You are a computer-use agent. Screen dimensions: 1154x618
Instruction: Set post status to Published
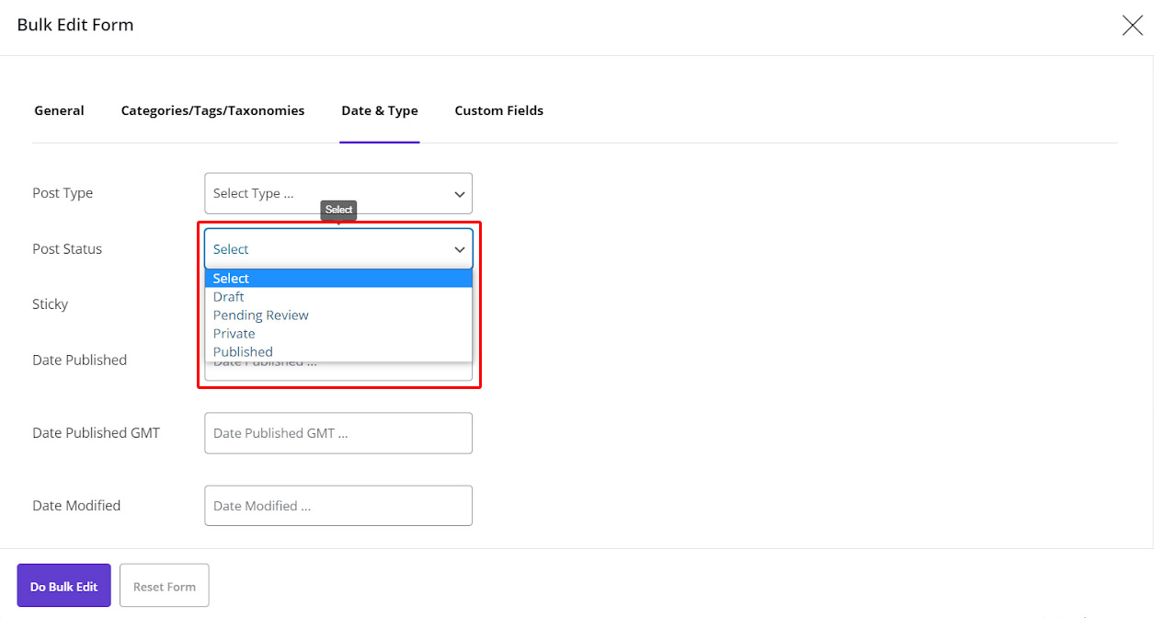[242, 351]
